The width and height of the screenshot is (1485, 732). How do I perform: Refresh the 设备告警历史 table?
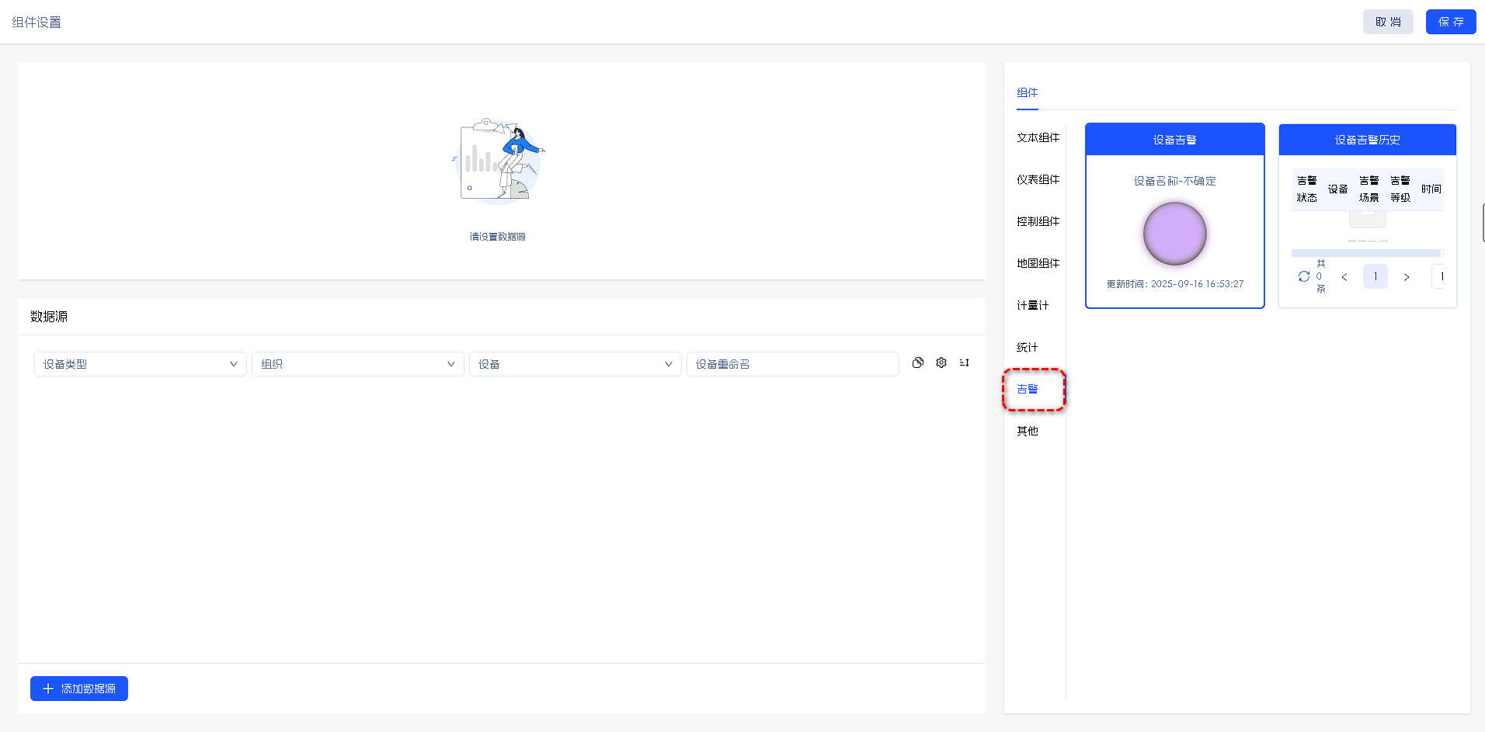[1304, 276]
